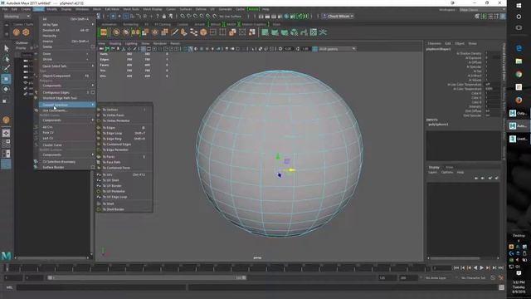The width and height of the screenshot is (531, 299).
Task: Pick the Paint Selection brush tool
Action: (6, 69)
